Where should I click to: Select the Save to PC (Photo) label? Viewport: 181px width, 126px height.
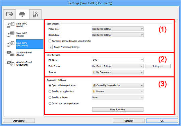21,35
